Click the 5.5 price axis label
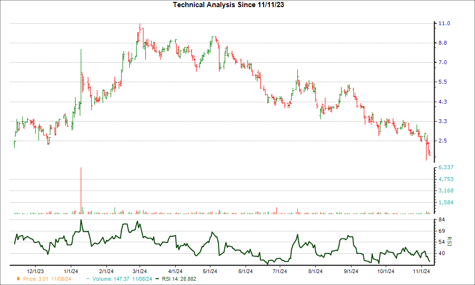The image size is (475, 285). coord(443,82)
